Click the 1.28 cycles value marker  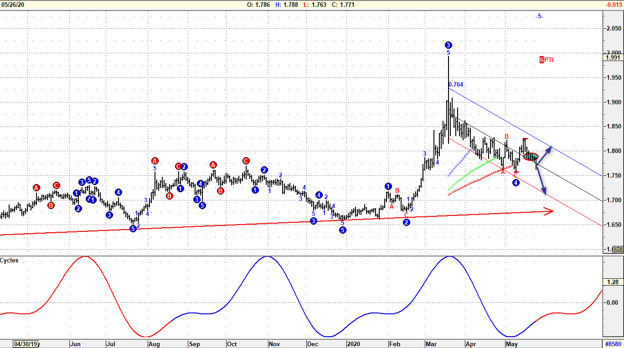pos(614,282)
